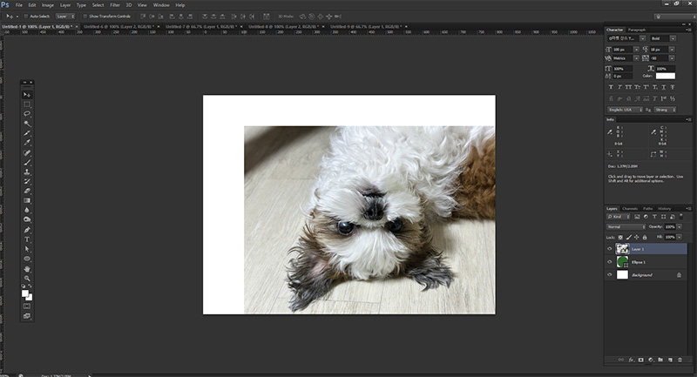
Task: Switch to the Paragraph tab
Action: 637,30
